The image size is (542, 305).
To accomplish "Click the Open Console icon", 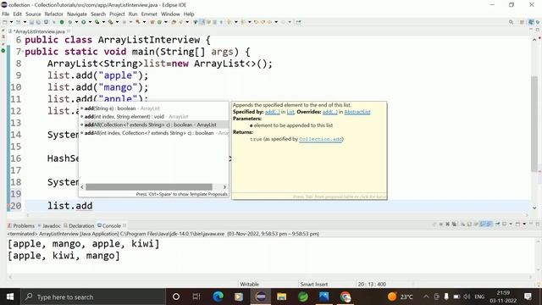I will [x=517, y=224].
